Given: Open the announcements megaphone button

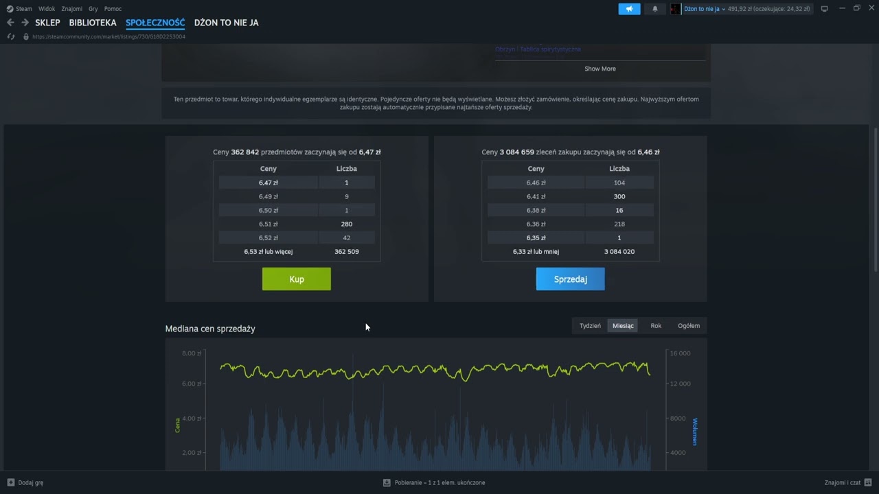Looking at the screenshot, I should click(x=629, y=9).
